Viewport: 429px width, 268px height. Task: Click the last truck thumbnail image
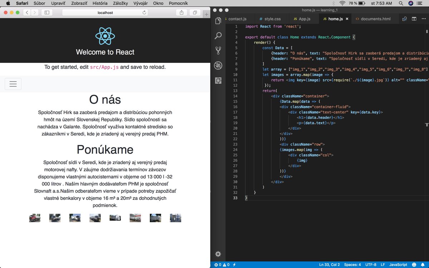176,218
